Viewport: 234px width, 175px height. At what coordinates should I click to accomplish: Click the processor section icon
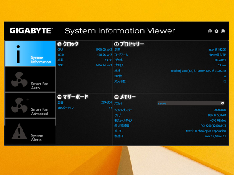click(x=117, y=44)
